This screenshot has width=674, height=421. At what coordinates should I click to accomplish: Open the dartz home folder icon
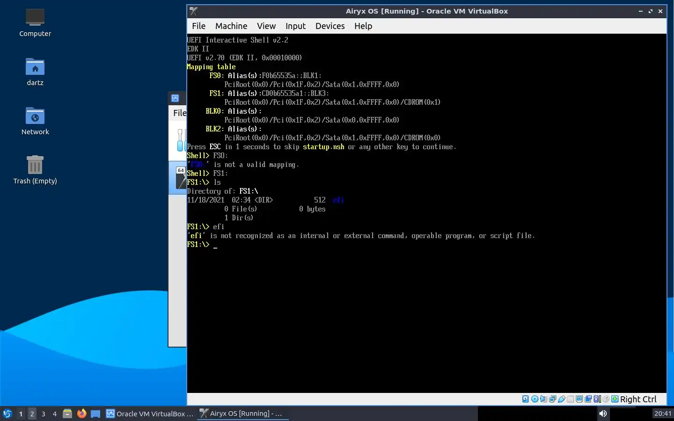pos(35,72)
